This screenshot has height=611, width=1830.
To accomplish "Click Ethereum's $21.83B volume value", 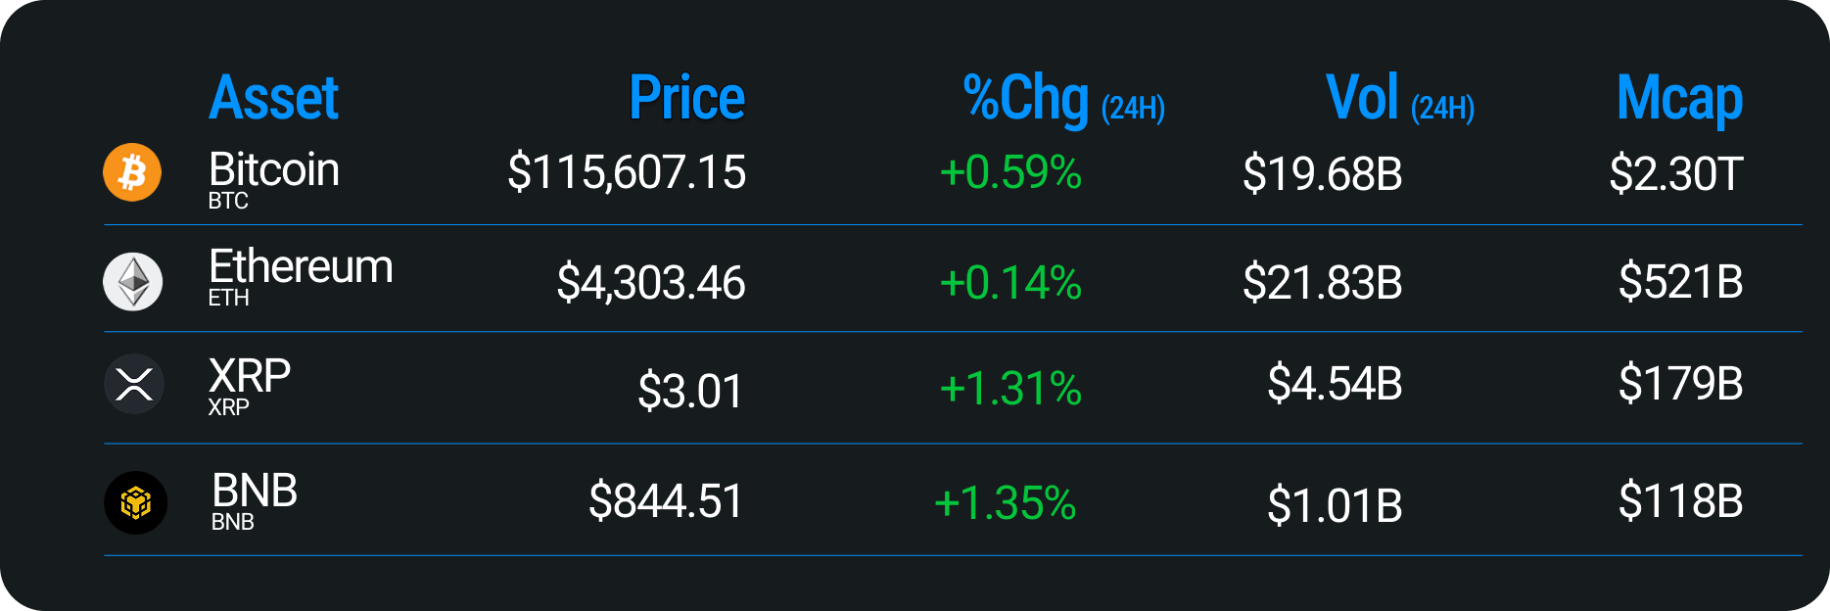I will point(1322,283).
